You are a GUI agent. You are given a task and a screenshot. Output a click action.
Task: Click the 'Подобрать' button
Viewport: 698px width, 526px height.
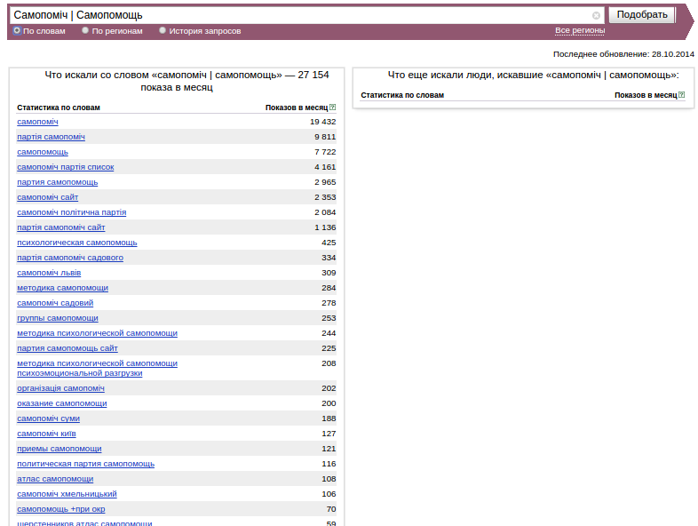[642, 15]
